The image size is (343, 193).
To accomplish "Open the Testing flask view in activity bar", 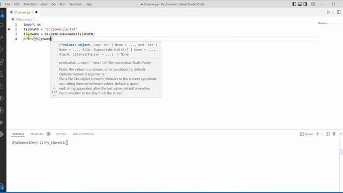I will point(2,74).
